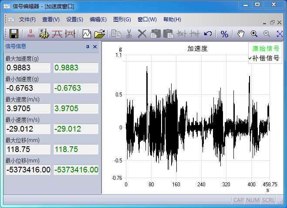
Task: Click the 458.75 x-axis end label
Action: coord(270,185)
